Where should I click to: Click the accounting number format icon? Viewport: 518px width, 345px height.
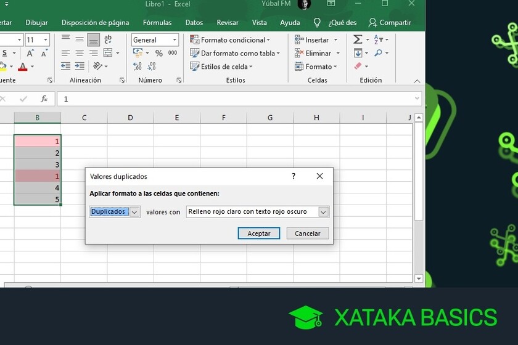pyautogui.click(x=138, y=53)
